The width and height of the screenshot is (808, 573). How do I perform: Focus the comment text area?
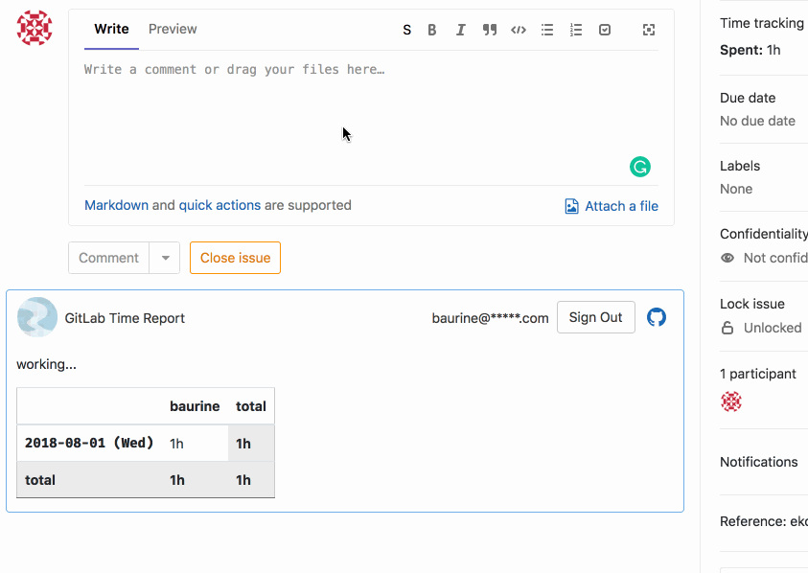click(x=371, y=118)
